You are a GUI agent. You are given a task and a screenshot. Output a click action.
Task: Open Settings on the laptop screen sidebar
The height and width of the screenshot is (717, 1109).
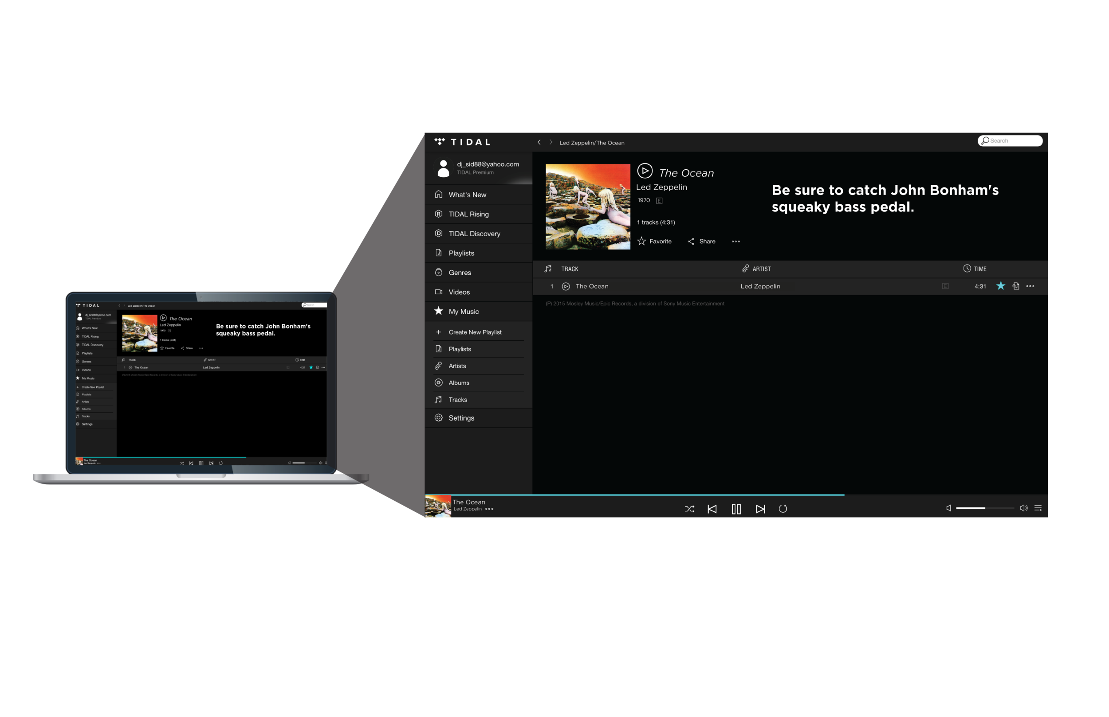click(x=96, y=424)
